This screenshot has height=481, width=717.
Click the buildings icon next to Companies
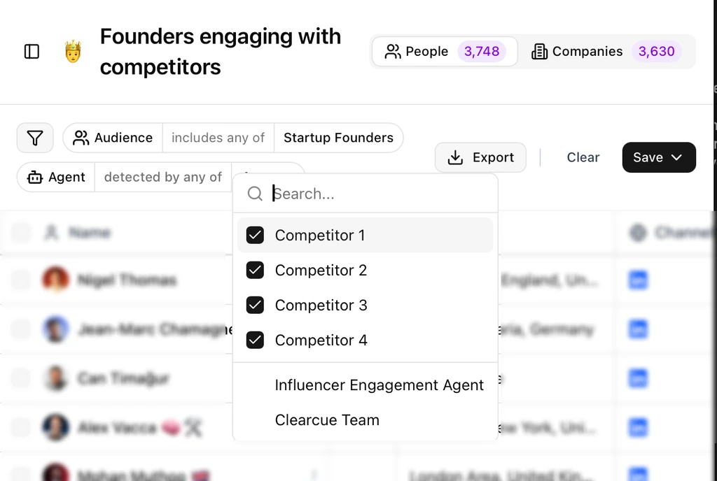click(540, 51)
